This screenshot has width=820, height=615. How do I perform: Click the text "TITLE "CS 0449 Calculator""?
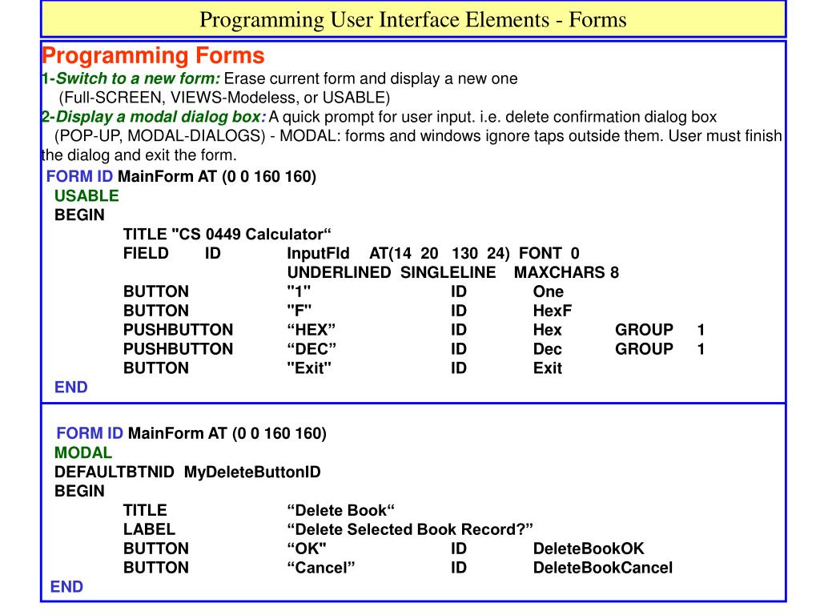point(227,234)
